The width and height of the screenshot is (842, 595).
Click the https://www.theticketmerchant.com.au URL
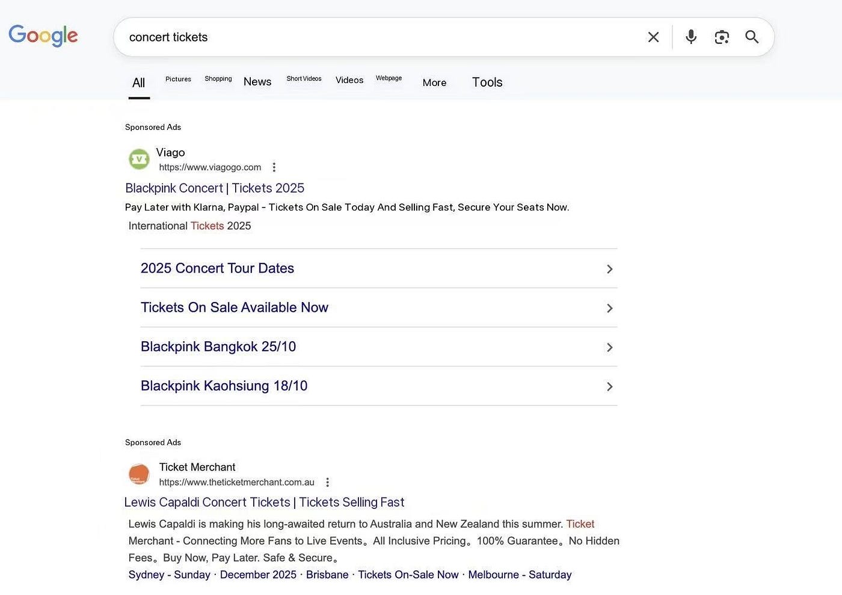click(236, 482)
